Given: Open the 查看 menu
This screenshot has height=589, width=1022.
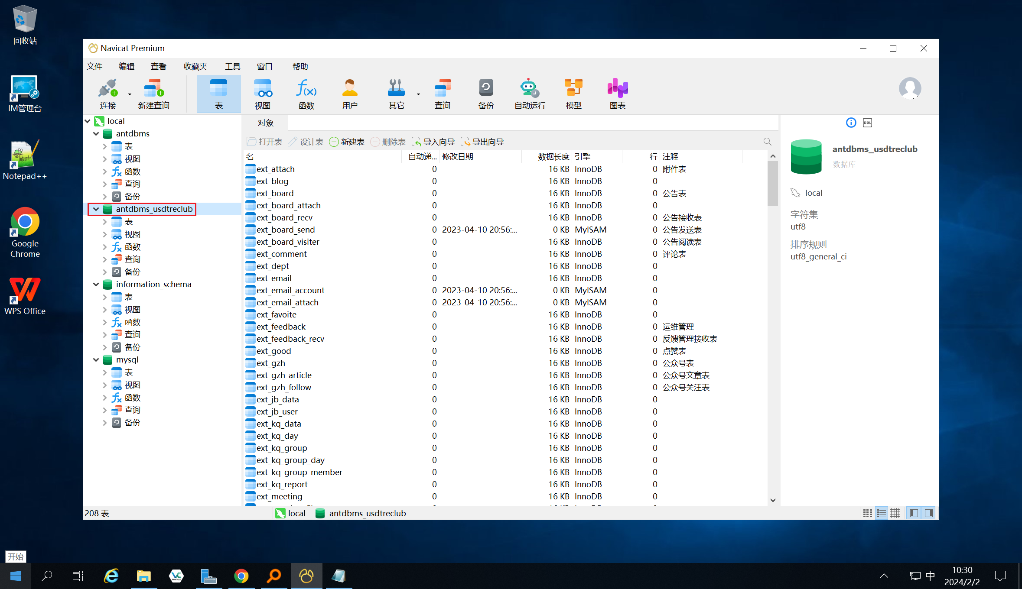Looking at the screenshot, I should tap(159, 66).
